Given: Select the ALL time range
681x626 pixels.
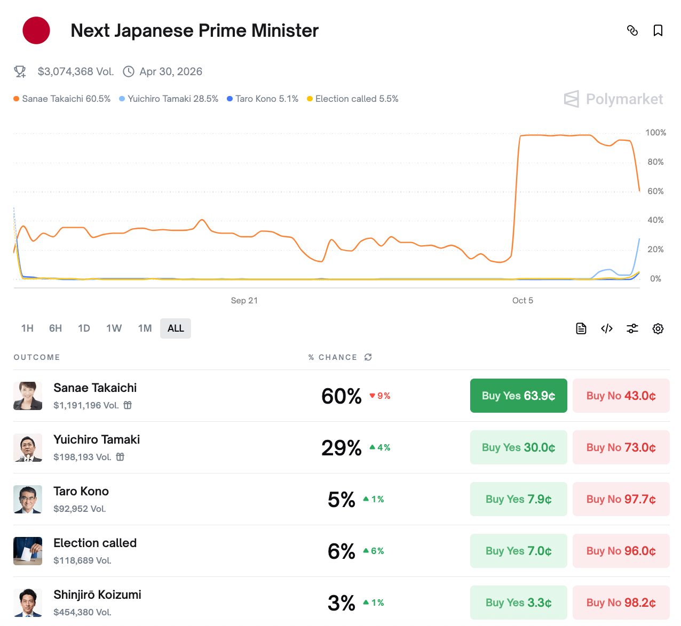Looking at the screenshot, I should [176, 328].
